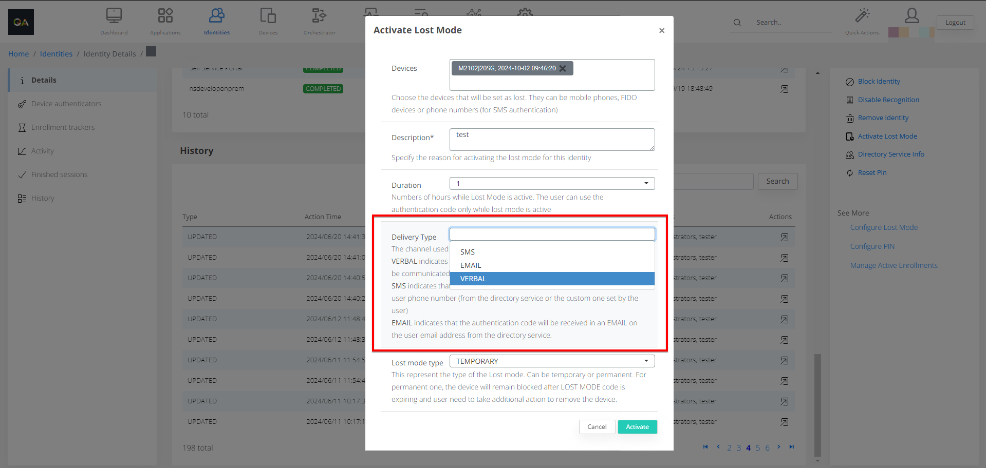Remove the M2102J20SG device chip
The height and width of the screenshot is (468, 986).
(563, 68)
